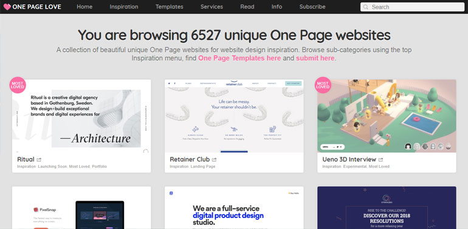
Task: Open the Ritual website thumbnail
Action: point(81,116)
